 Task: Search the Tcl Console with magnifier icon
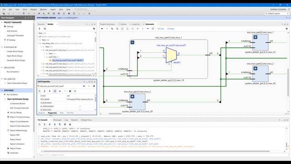pyautogui.click(x=40, y=124)
